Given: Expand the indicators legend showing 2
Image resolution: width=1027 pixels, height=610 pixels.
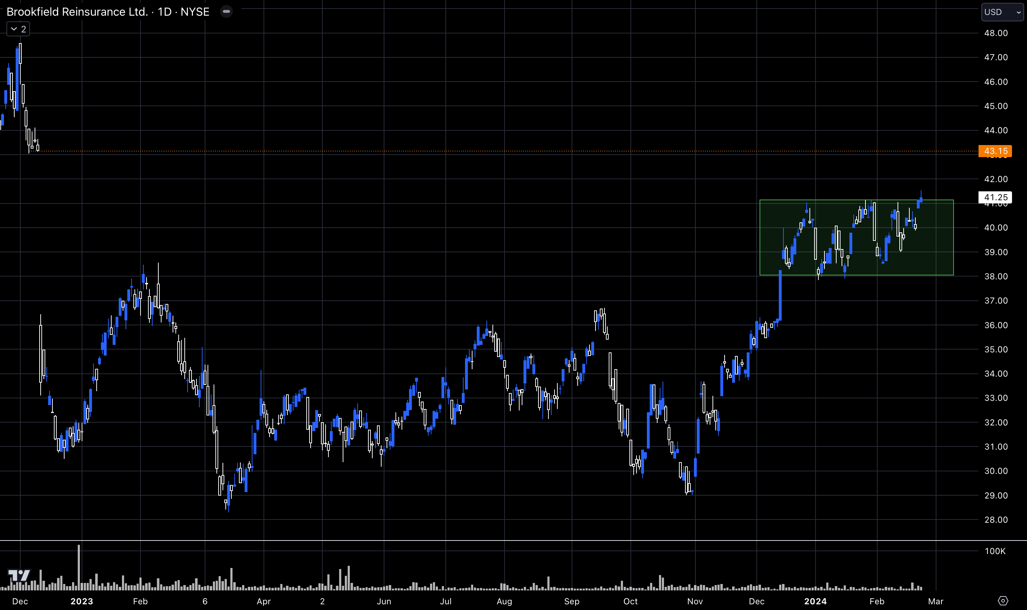Looking at the screenshot, I should (x=18, y=29).
